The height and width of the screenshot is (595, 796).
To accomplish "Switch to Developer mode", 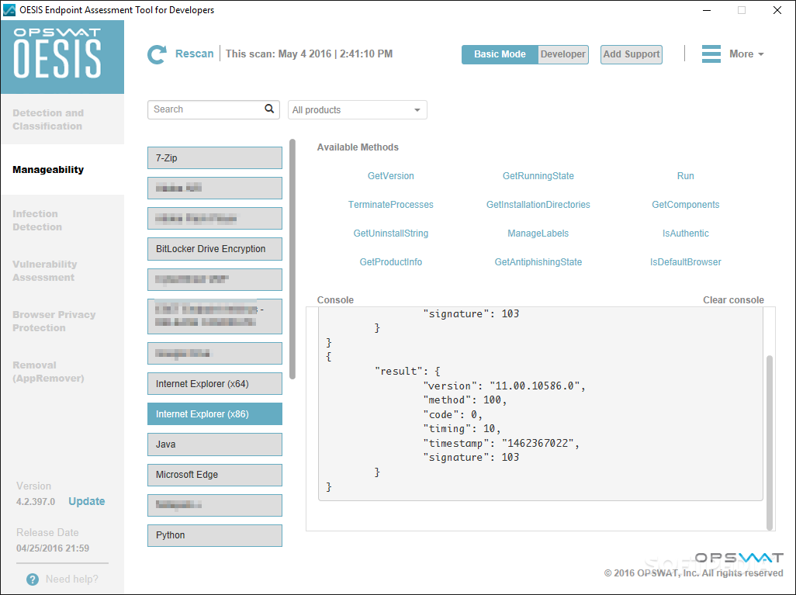I will 562,54.
